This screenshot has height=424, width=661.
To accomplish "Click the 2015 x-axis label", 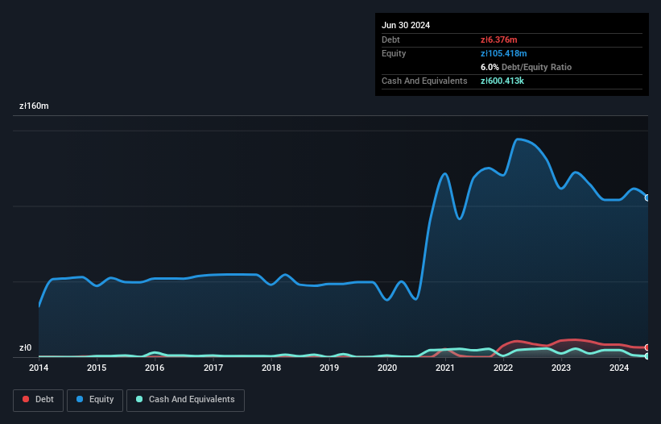I will point(97,368).
